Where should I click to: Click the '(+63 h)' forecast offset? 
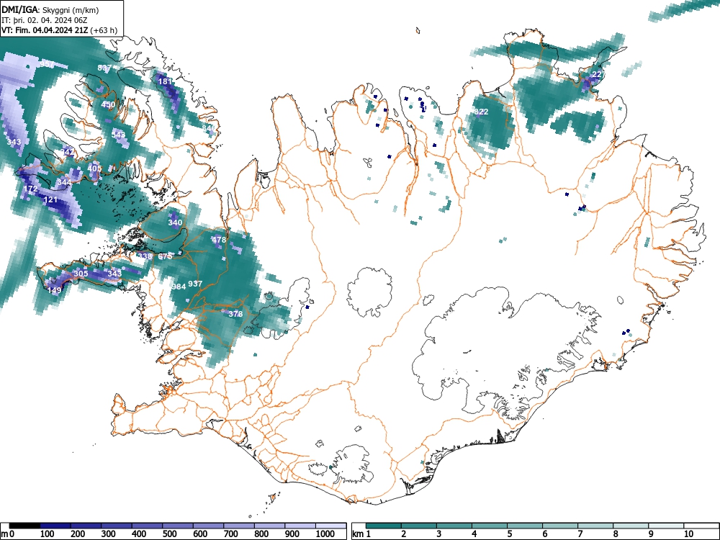(x=104, y=30)
